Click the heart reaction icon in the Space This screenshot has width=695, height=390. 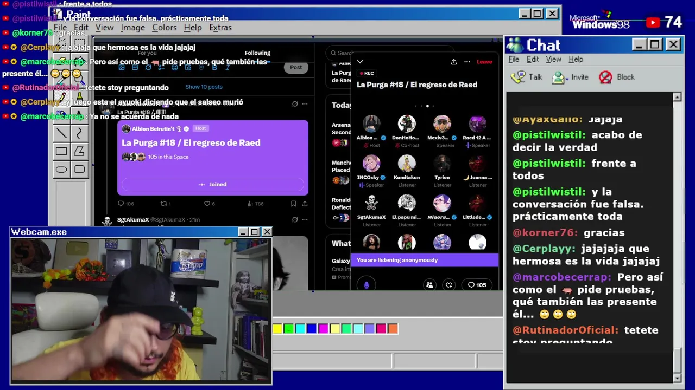pos(449,285)
